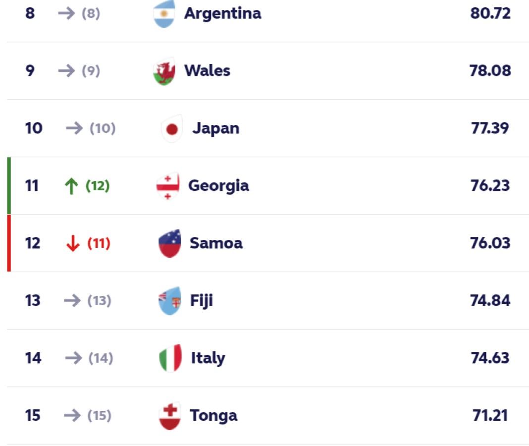
Task: Click the Japan flag badge icon
Action: (x=172, y=129)
